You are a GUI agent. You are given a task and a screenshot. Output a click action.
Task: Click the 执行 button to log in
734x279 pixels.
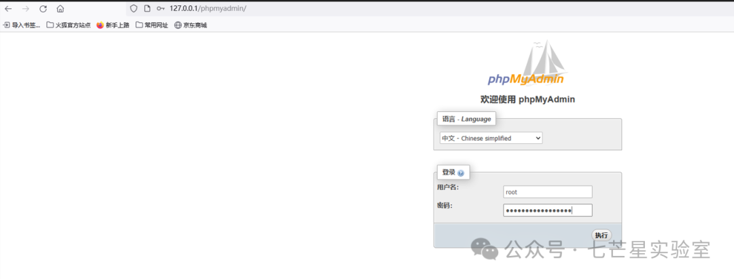[601, 235]
